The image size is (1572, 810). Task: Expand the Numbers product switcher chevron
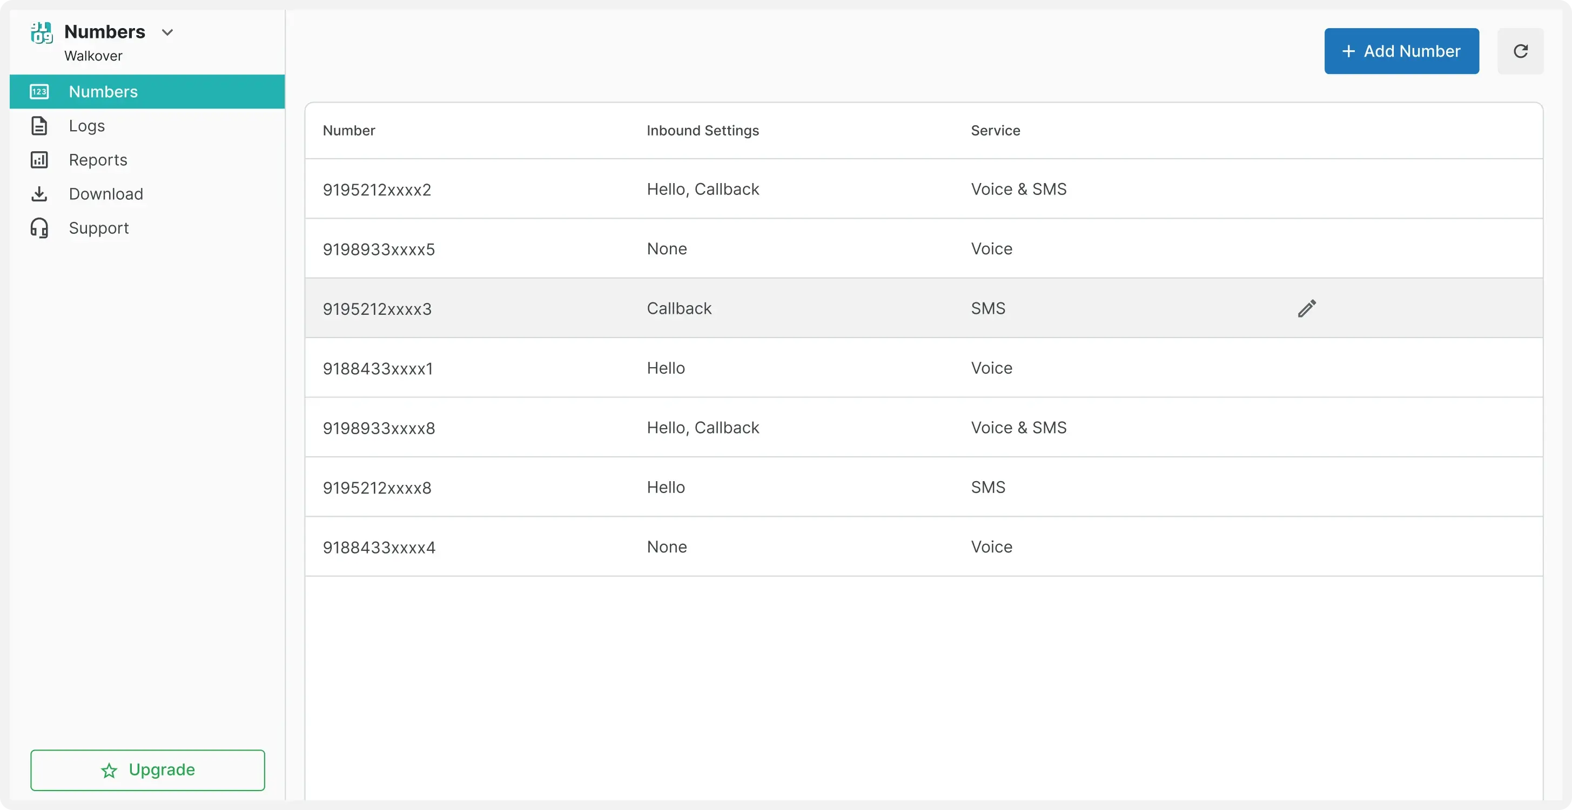(167, 32)
